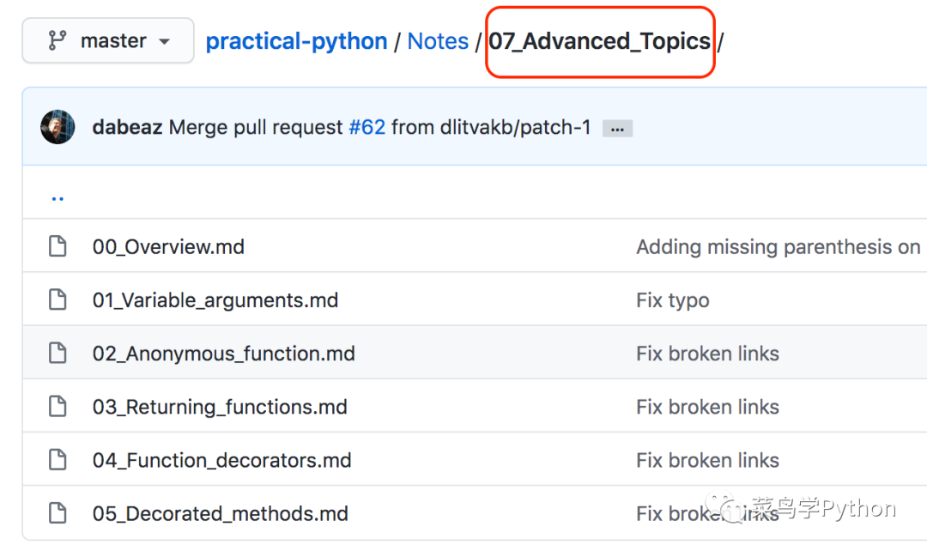Open 'Adding missing parenthesis on' commit message

(x=778, y=246)
